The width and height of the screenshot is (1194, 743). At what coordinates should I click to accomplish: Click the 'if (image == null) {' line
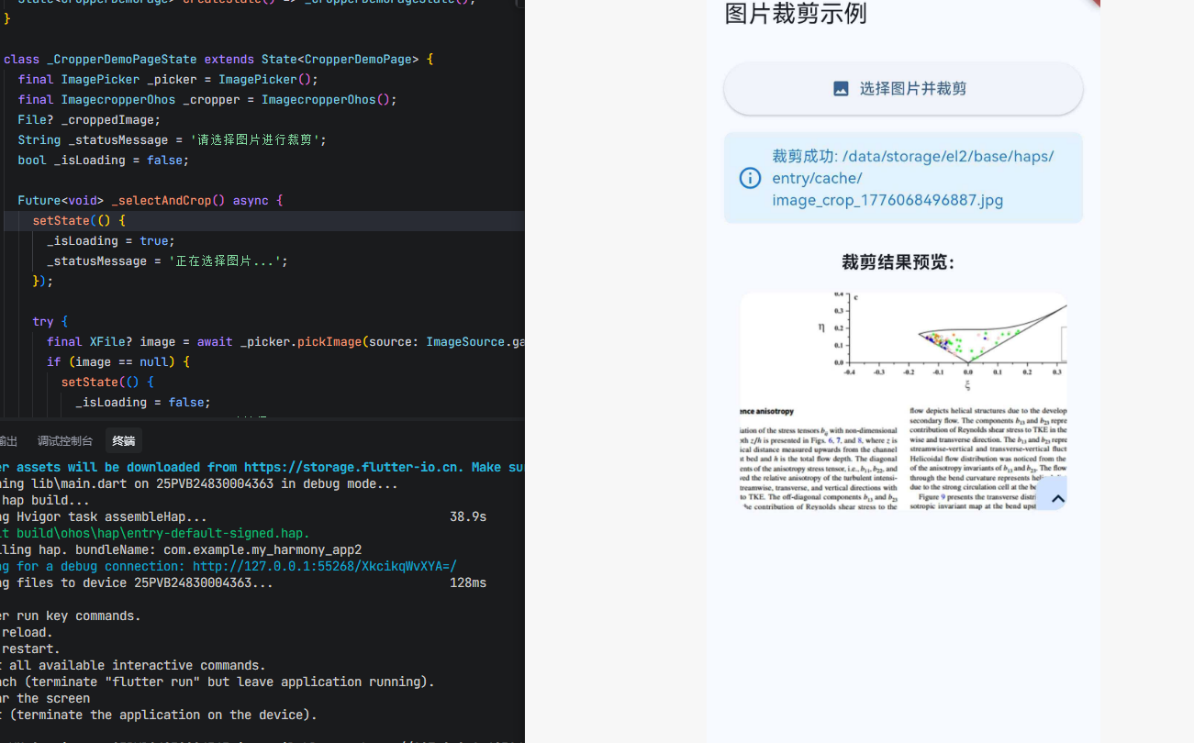pos(118,362)
